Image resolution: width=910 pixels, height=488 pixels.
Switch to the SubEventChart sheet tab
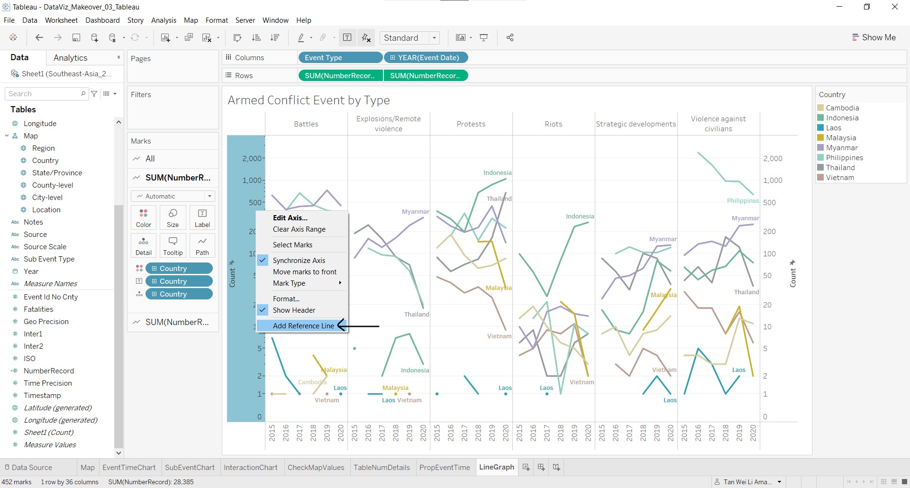point(190,467)
